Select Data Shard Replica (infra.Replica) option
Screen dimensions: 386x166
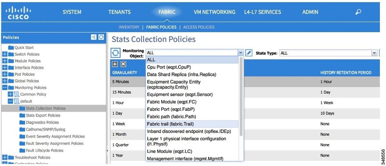click(x=192, y=74)
